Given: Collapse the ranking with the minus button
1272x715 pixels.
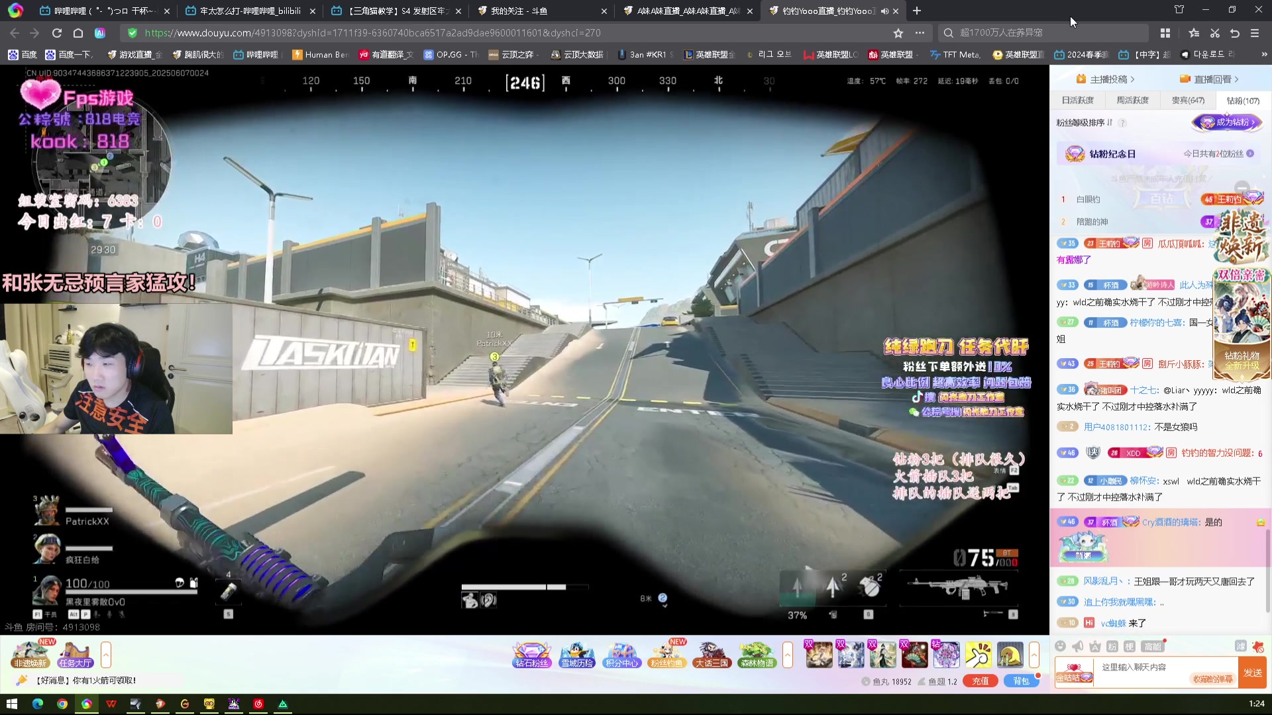Looking at the screenshot, I should click(x=1242, y=188).
